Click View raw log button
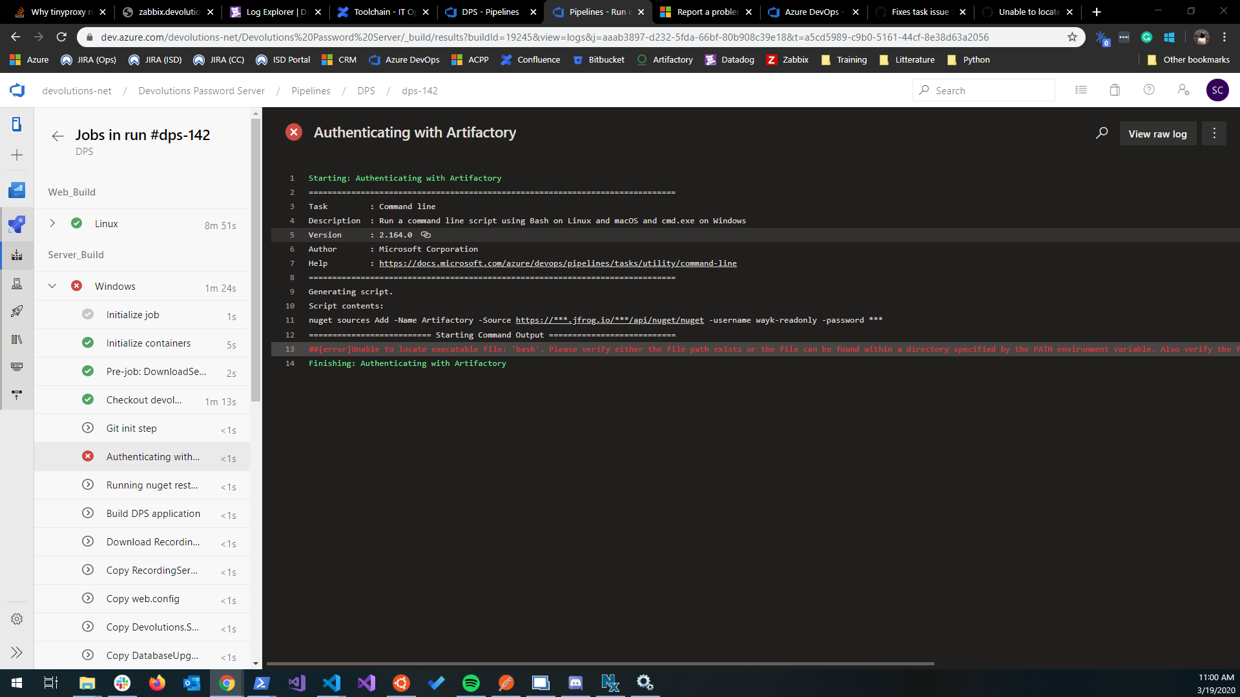 tap(1157, 134)
